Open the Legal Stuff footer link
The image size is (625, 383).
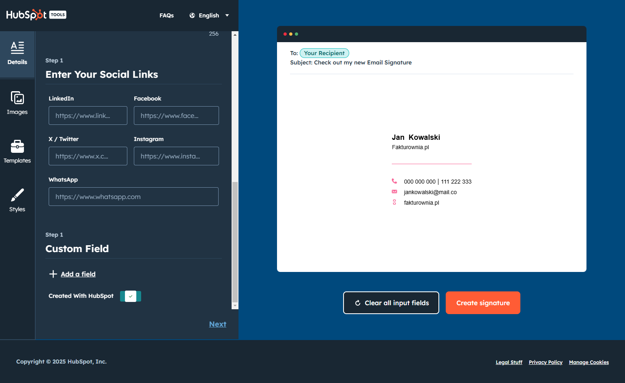click(509, 362)
